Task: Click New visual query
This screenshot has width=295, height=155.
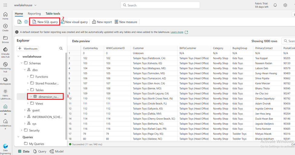Action: pos(74,22)
